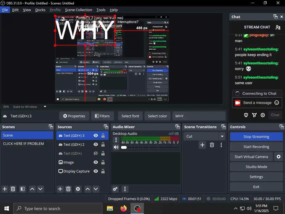285x214 pixels.
Task: Click Select font button
Action: (130, 116)
